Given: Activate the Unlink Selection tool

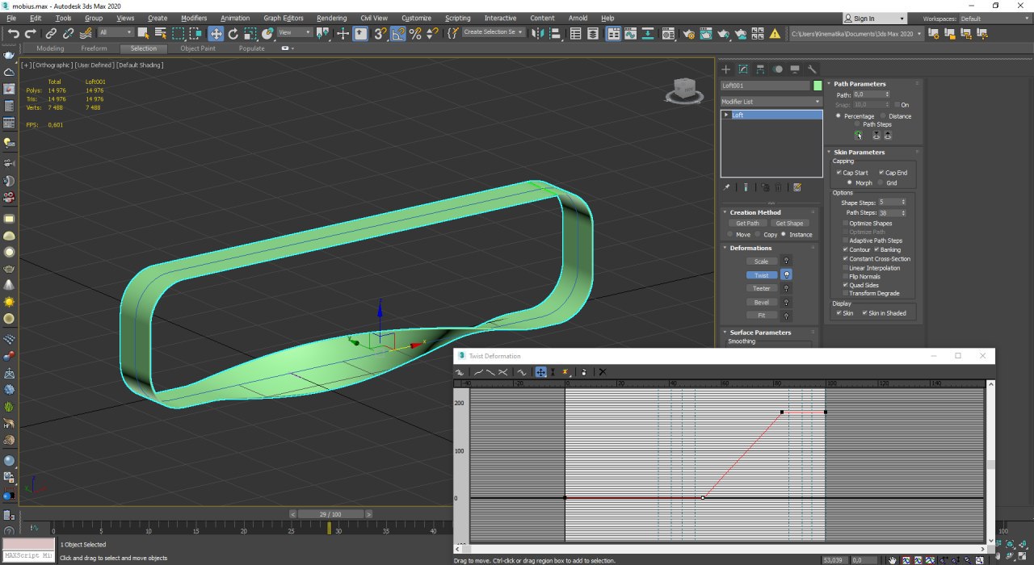Looking at the screenshot, I should [x=68, y=33].
